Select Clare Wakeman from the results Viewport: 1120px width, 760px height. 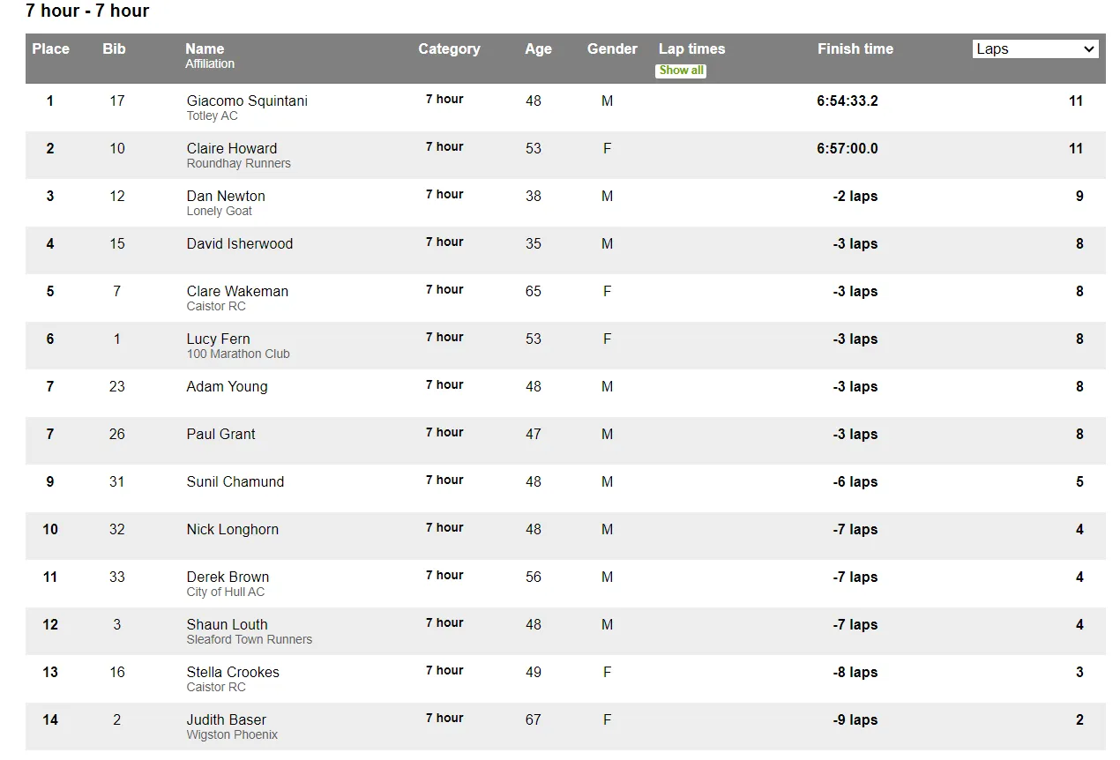coord(237,292)
